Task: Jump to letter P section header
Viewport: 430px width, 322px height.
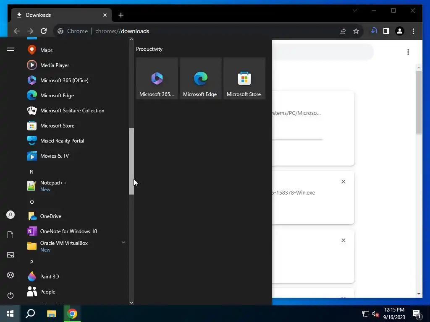Action: pyautogui.click(x=31, y=262)
